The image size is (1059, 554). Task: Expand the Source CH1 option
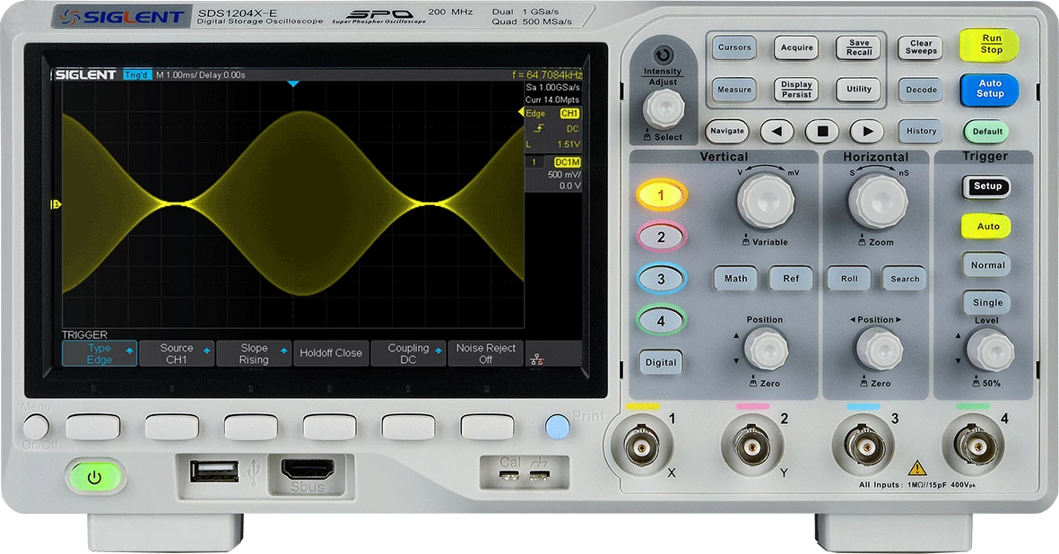177,354
